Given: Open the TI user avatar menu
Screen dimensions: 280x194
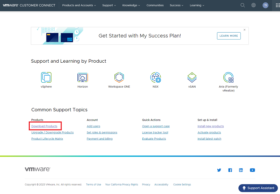Looking at the screenshot, I should coord(265,5).
